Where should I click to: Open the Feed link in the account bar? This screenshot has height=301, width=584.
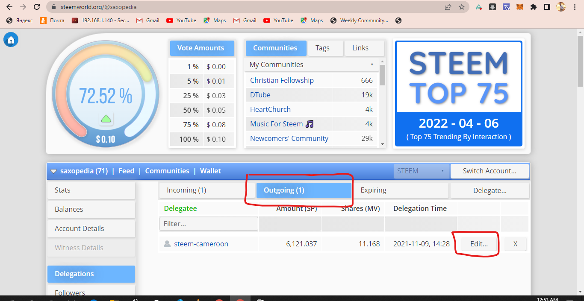tap(126, 171)
